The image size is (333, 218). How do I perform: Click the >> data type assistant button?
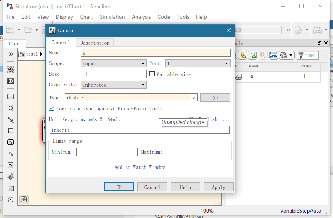[x=215, y=98]
